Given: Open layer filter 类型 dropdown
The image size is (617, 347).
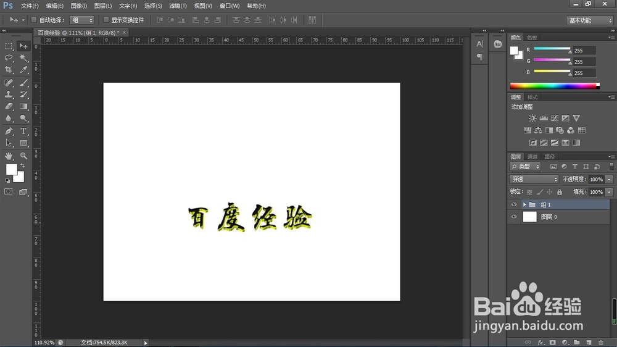Looking at the screenshot, I should point(525,167).
